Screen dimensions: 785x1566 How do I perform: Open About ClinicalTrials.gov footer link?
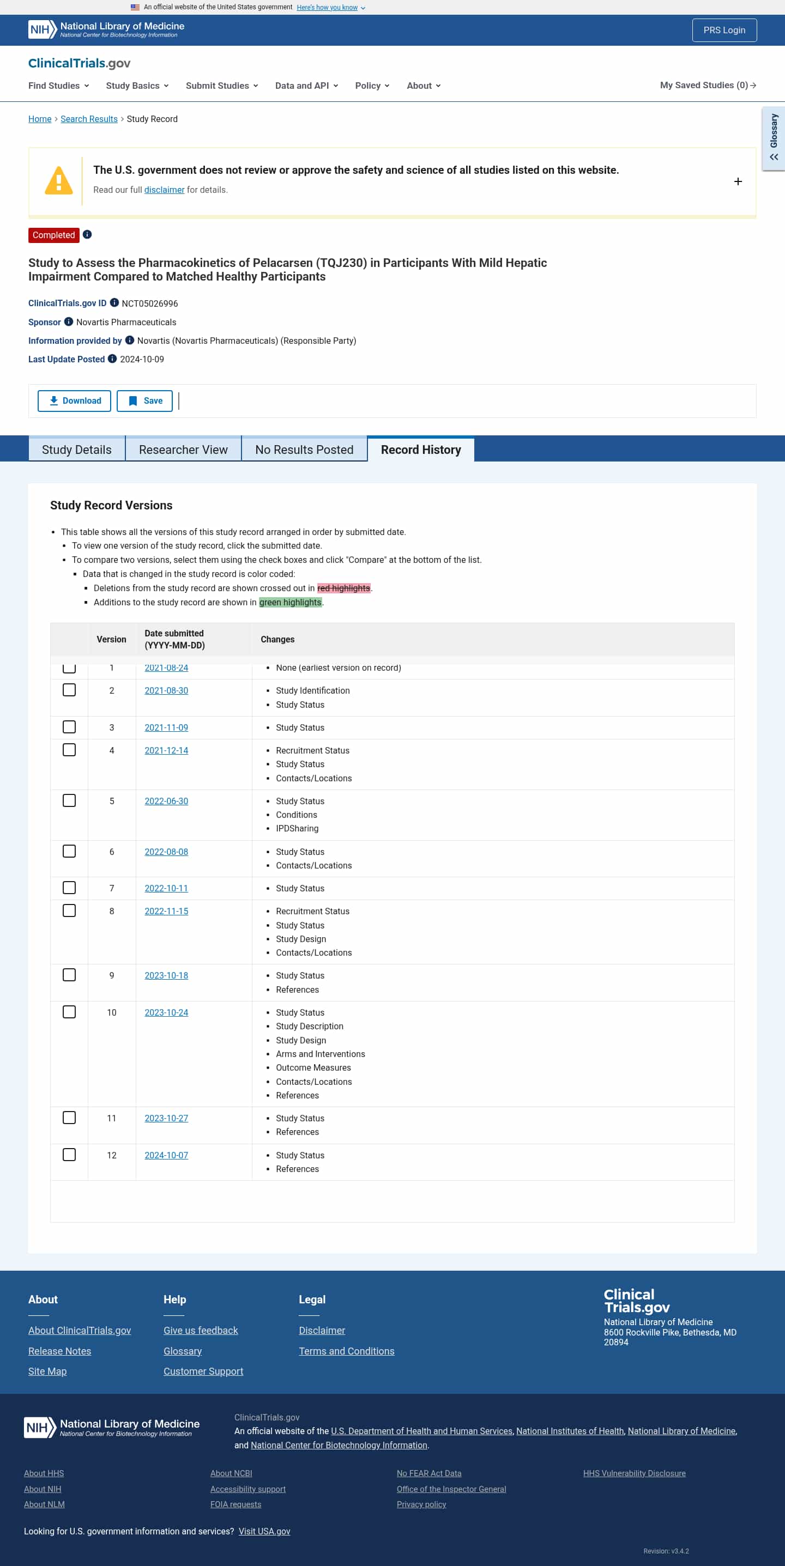80,1330
